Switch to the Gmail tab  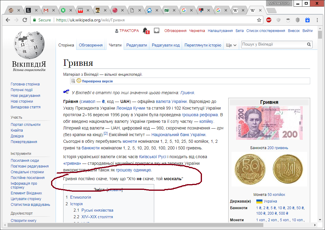pos(46,10)
